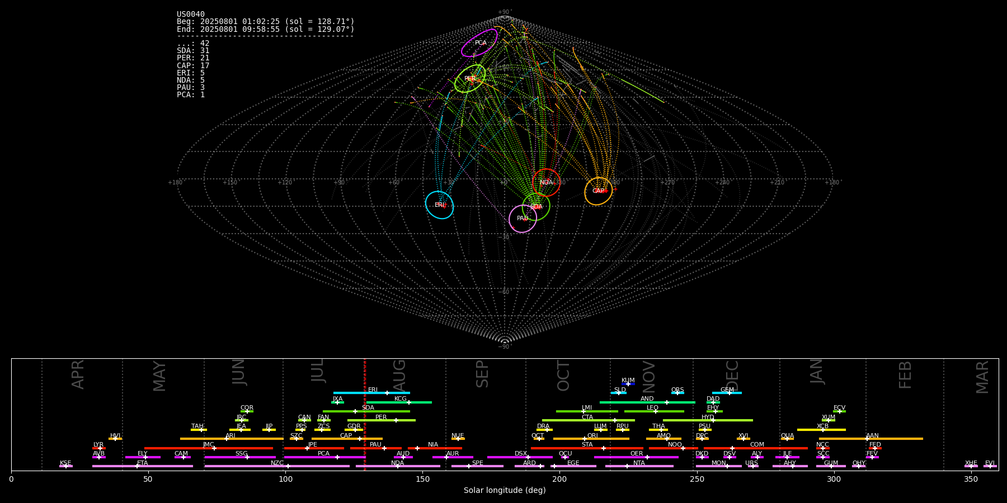Screen dimensions: 1007x503
Task: Select the pink ETA bar in the timeline
Action: click(x=143, y=466)
